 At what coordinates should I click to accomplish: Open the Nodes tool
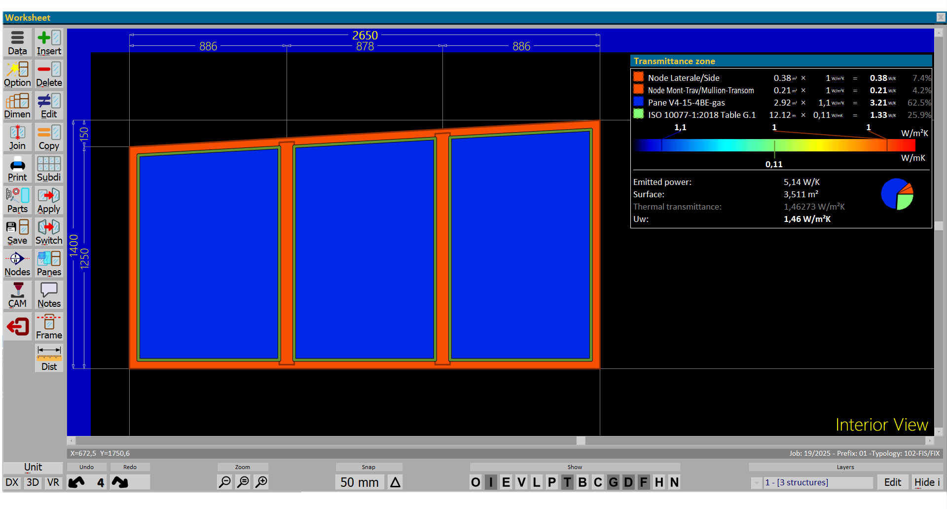pos(17,264)
